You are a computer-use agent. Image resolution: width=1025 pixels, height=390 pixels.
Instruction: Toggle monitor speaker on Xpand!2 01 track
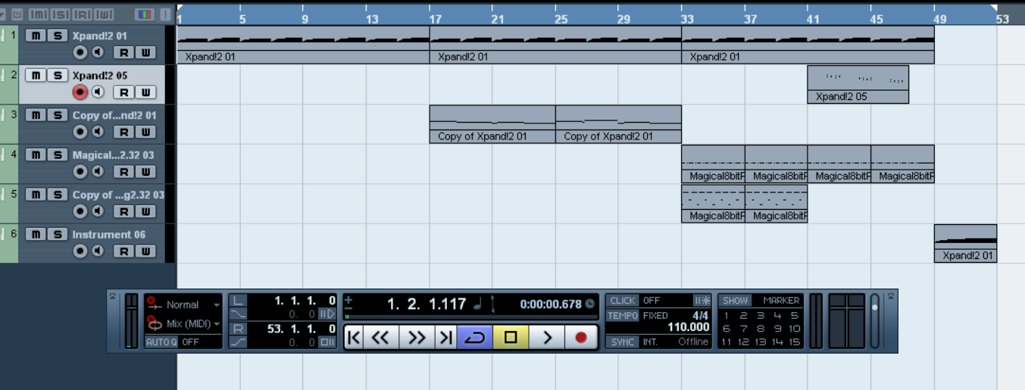click(98, 52)
